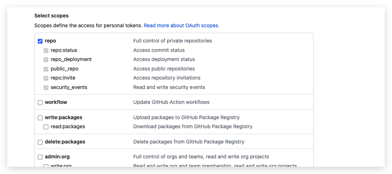Click 'Update GitHub Action workflows' description
This screenshot has width=392, height=174.
171,102
